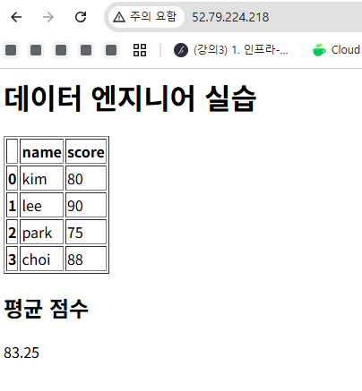Open the bookmark apps grid icon
This screenshot has width=362, height=391.
tap(140, 50)
